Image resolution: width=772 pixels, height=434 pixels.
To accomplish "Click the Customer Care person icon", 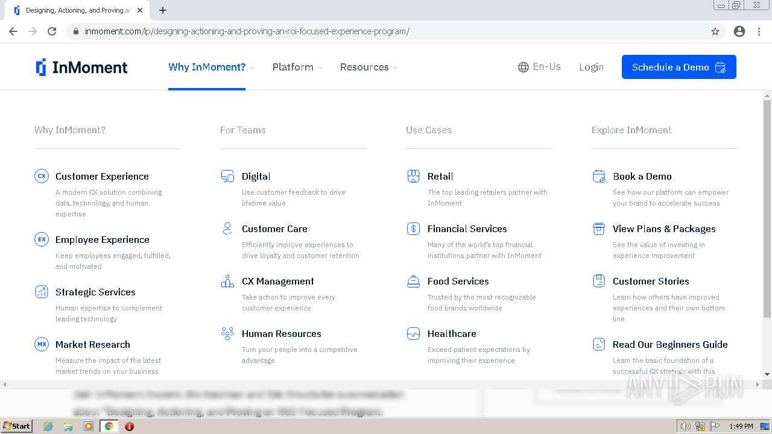I will (227, 228).
